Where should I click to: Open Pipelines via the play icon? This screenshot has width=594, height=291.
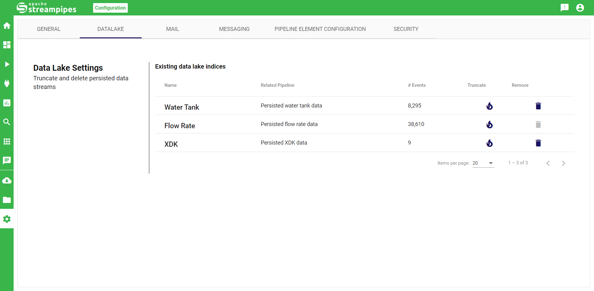point(7,64)
